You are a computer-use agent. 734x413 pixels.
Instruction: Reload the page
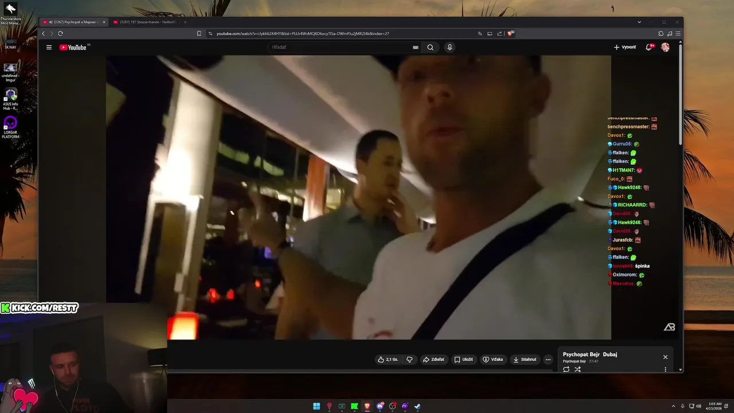(x=60, y=33)
